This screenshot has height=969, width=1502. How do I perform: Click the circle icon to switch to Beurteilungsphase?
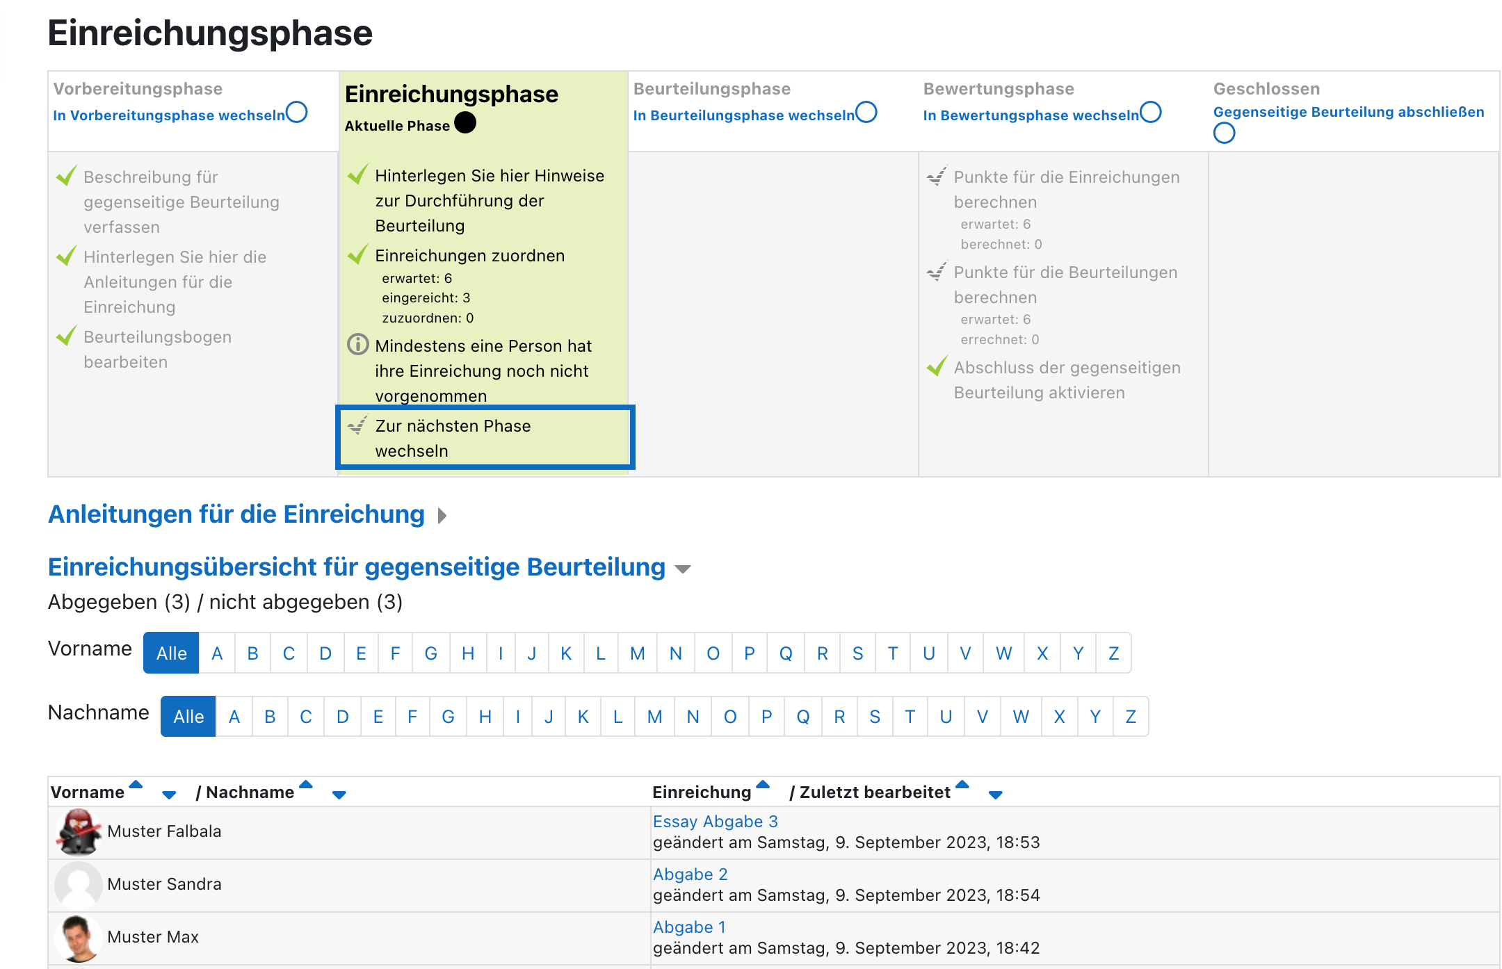pyautogui.click(x=866, y=112)
